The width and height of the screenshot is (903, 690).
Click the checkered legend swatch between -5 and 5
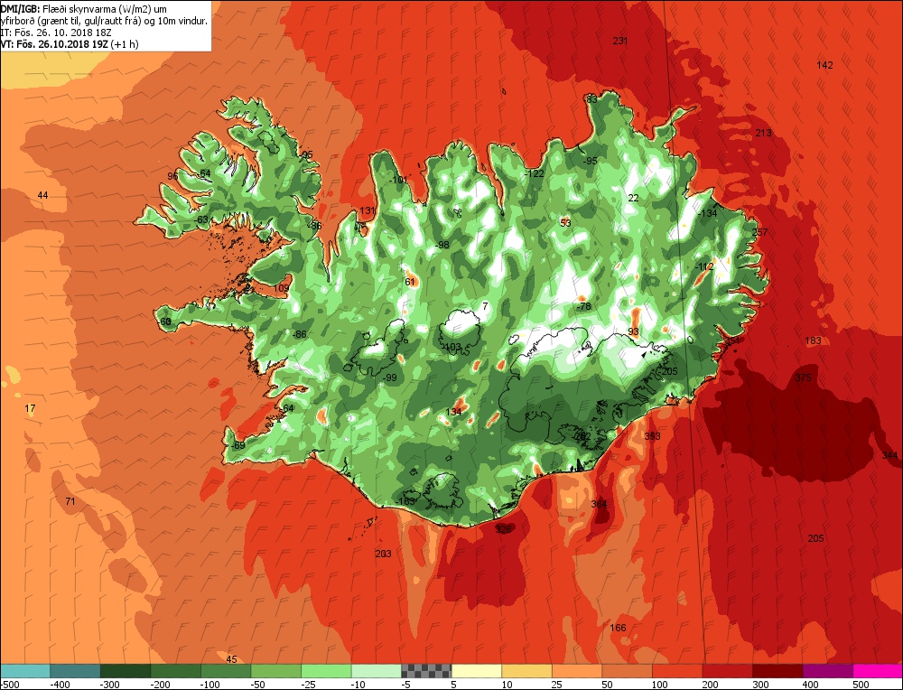426,670
